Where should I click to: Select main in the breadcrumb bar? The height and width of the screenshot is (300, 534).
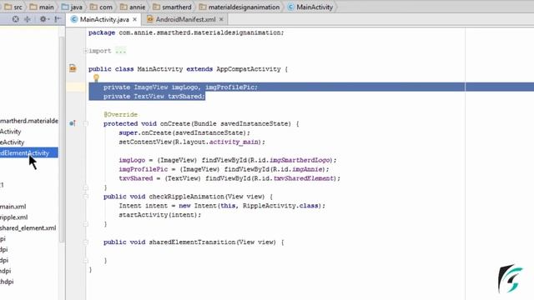(x=42, y=7)
